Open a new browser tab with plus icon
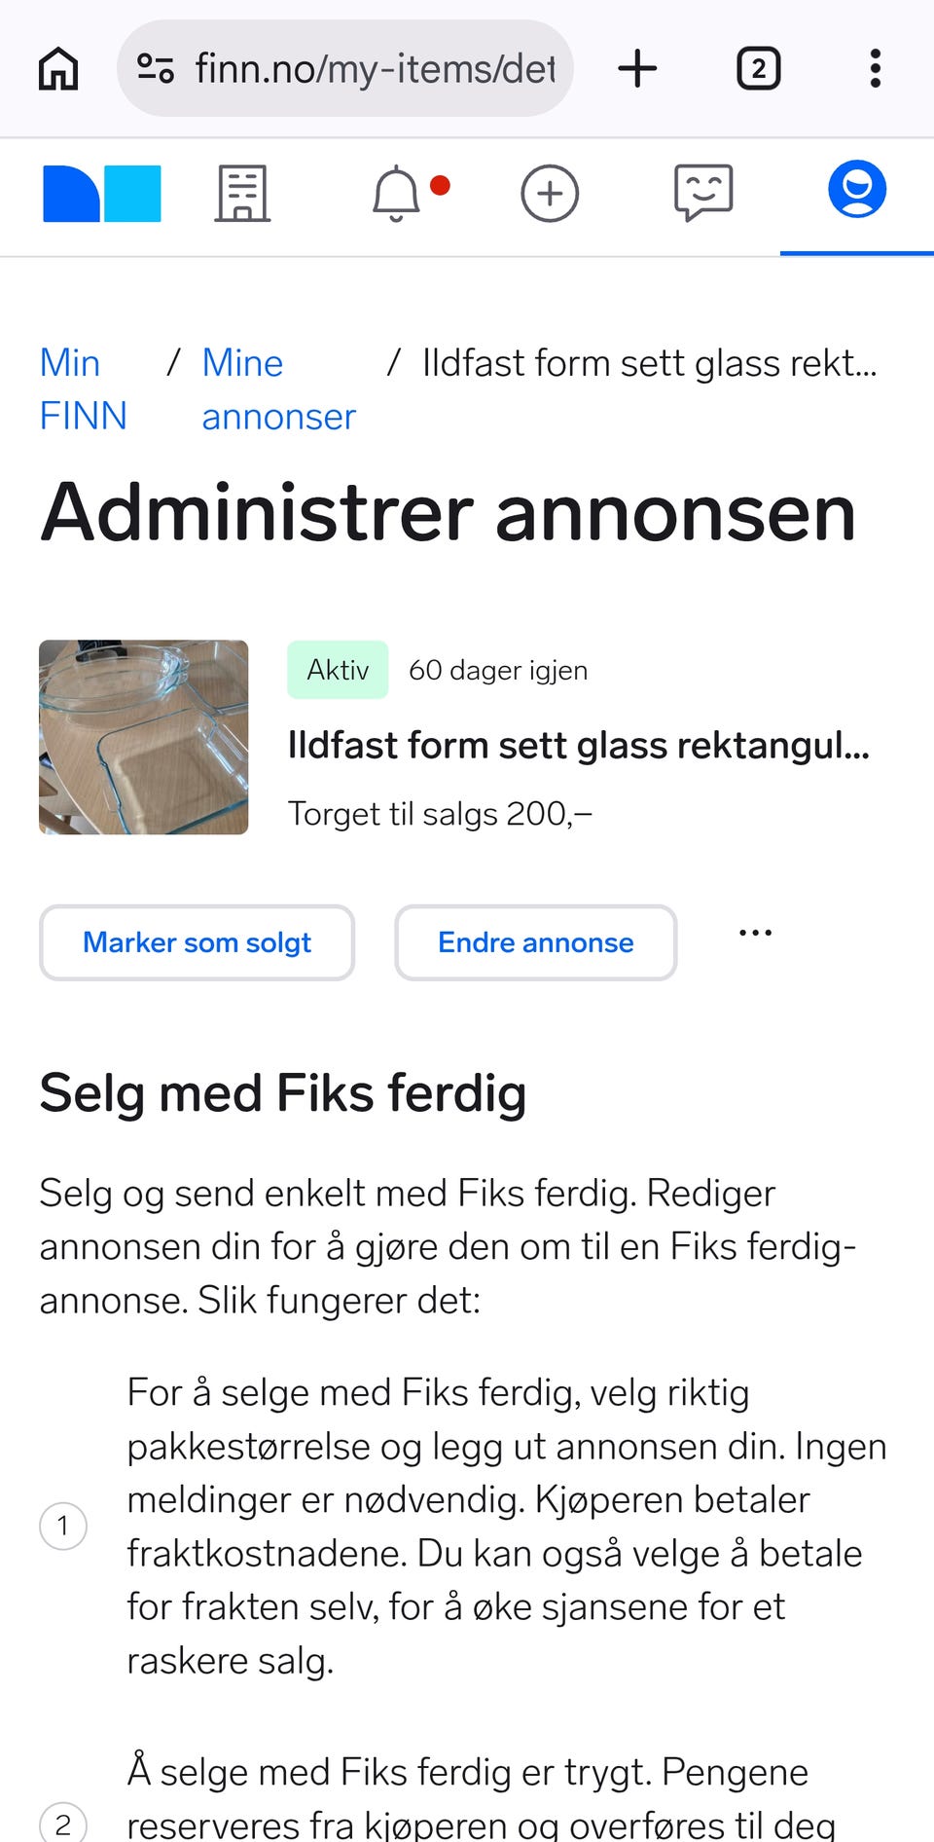The image size is (934, 1842). [x=637, y=68]
